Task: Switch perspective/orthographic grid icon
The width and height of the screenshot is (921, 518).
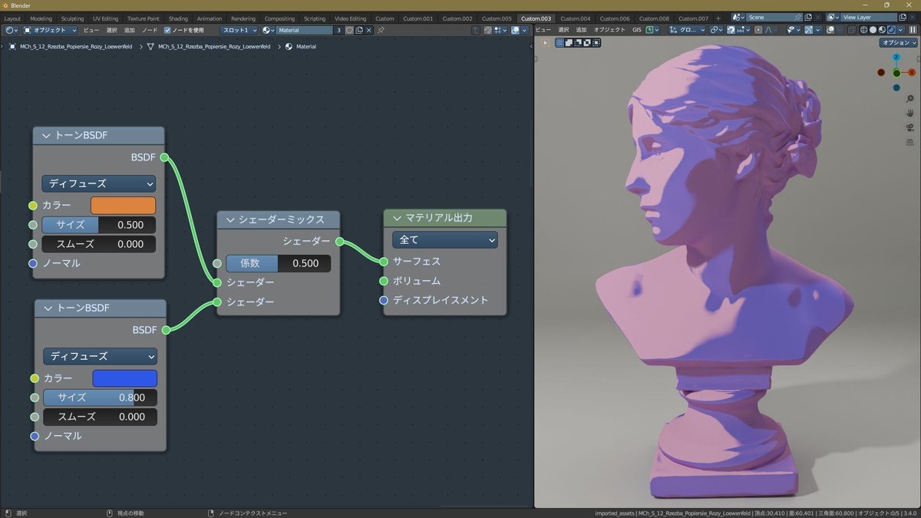Action: pos(909,142)
